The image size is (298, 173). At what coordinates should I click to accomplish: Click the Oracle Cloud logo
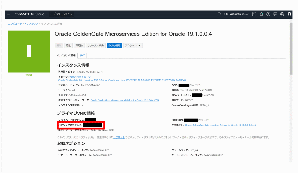[29, 14]
